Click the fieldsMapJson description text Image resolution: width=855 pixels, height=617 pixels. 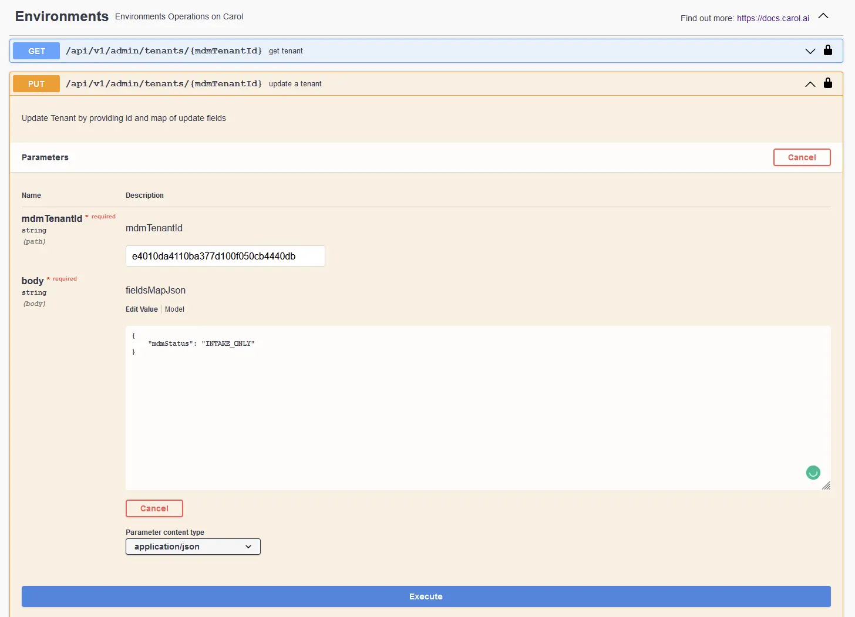tap(156, 290)
